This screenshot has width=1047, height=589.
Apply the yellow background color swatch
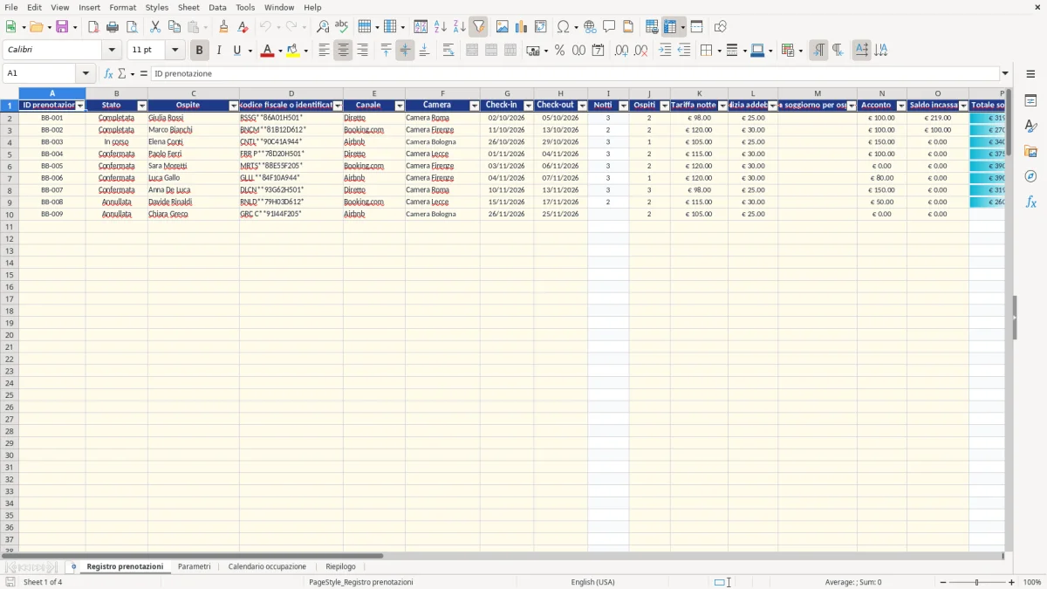pyautogui.click(x=293, y=51)
